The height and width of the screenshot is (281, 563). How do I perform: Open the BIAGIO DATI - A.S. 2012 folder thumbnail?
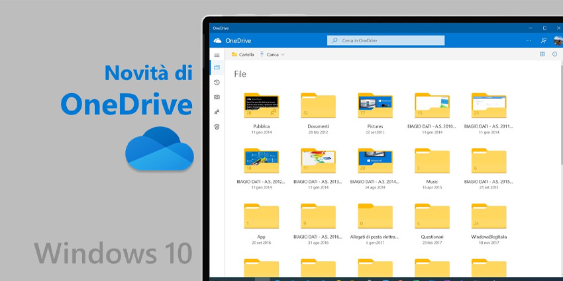pos(262,161)
